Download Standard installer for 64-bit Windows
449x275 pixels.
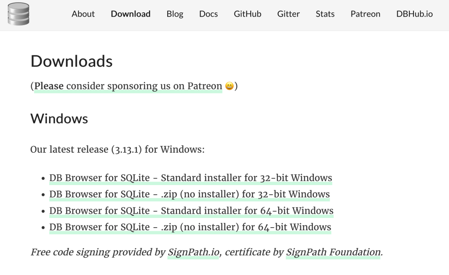point(191,211)
